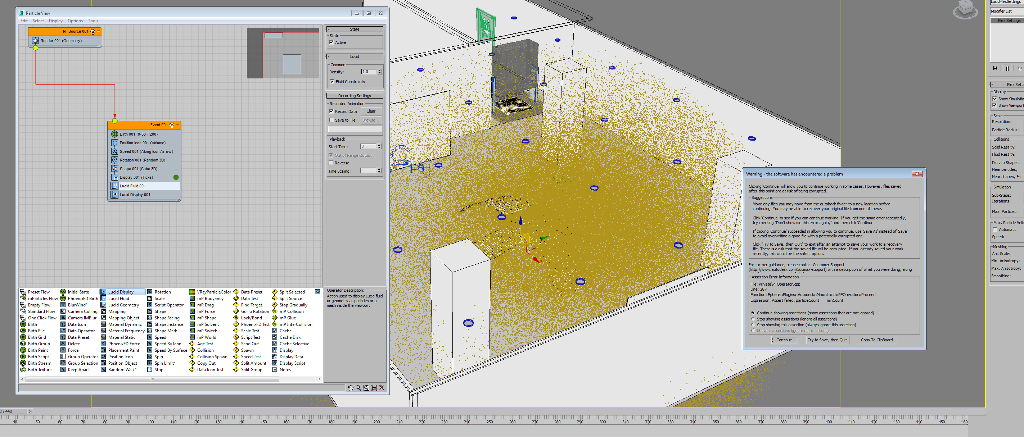Collapse the Lucid rollout header
Screen dimensions: 1024x437
(x=354, y=56)
